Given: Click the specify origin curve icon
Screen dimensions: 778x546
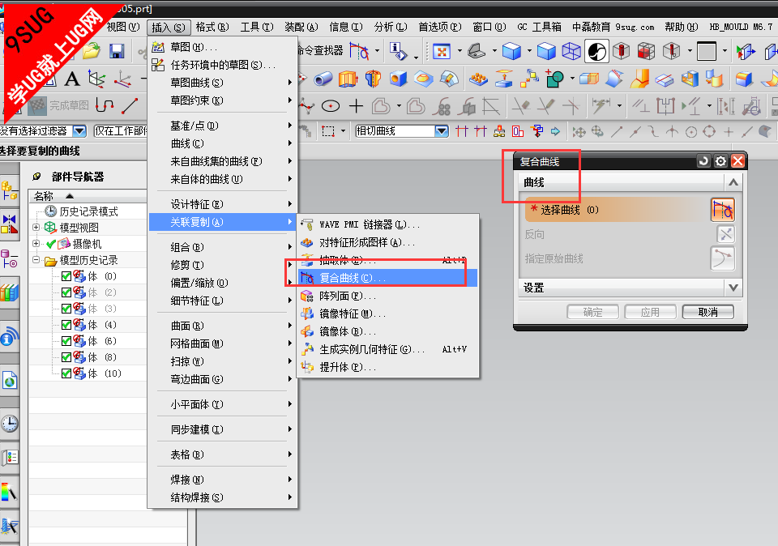Looking at the screenshot, I should click(x=722, y=258).
